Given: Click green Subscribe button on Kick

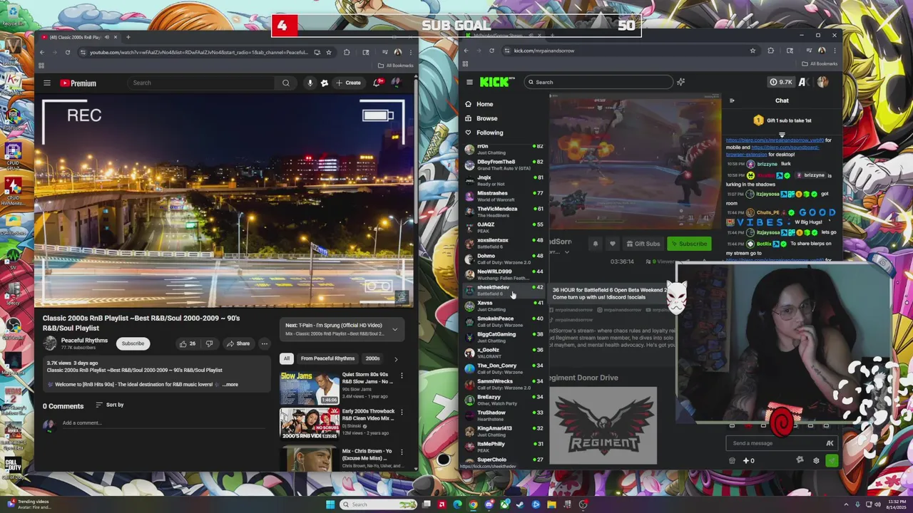Looking at the screenshot, I should (x=689, y=244).
